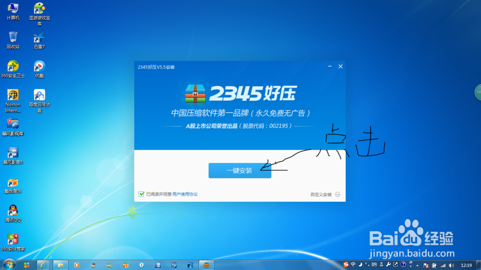The height and width of the screenshot is (270, 481).
Task: Open the 用户使用协议 link
Action: (185, 194)
